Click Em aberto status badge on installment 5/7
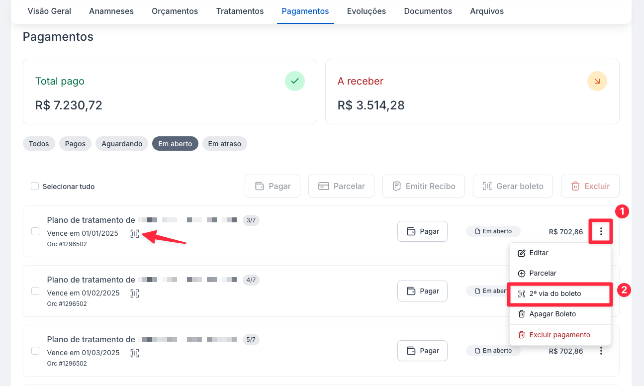 pyautogui.click(x=493, y=351)
